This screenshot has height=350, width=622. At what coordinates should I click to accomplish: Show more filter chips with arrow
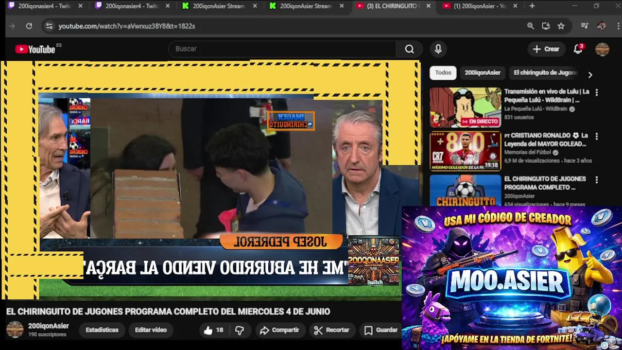(590, 75)
